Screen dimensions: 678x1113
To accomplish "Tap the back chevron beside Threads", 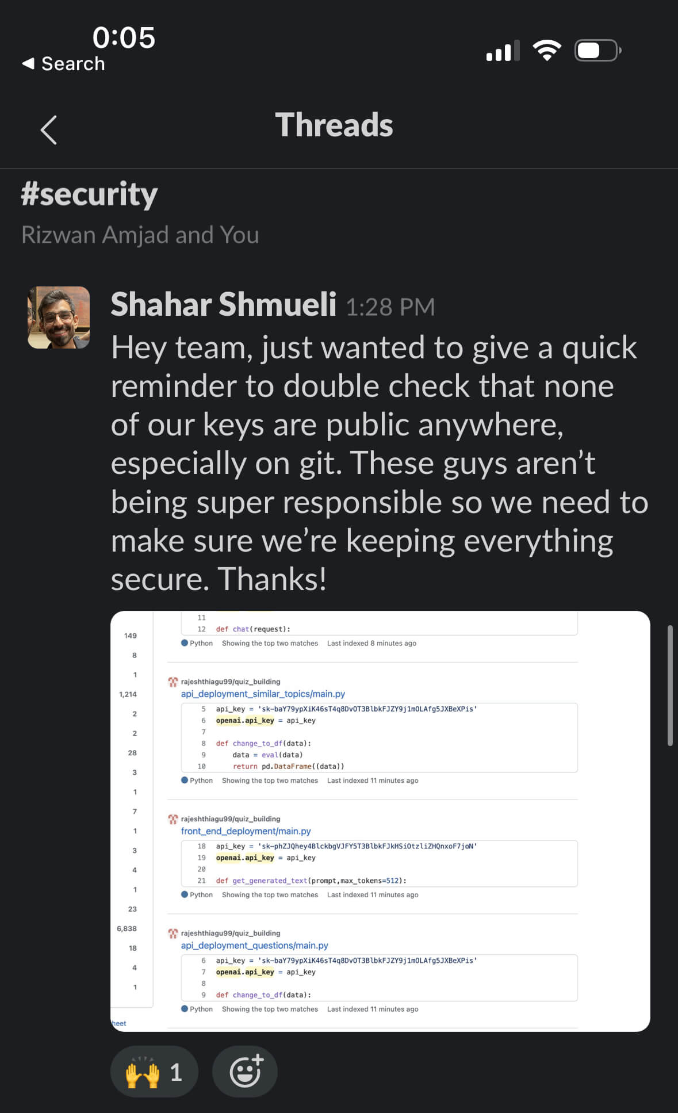I will click(x=49, y=130).
